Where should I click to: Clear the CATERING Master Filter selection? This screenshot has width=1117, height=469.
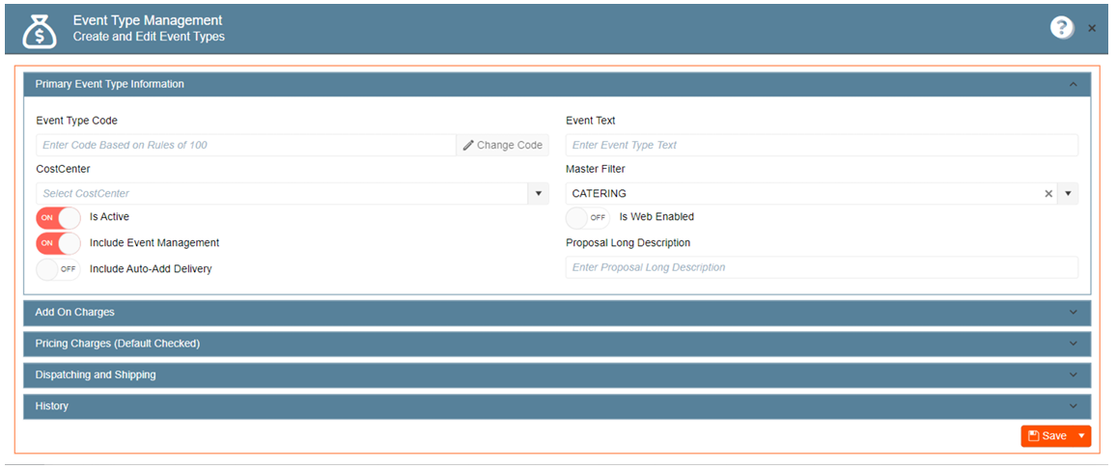click(1048, 194)
